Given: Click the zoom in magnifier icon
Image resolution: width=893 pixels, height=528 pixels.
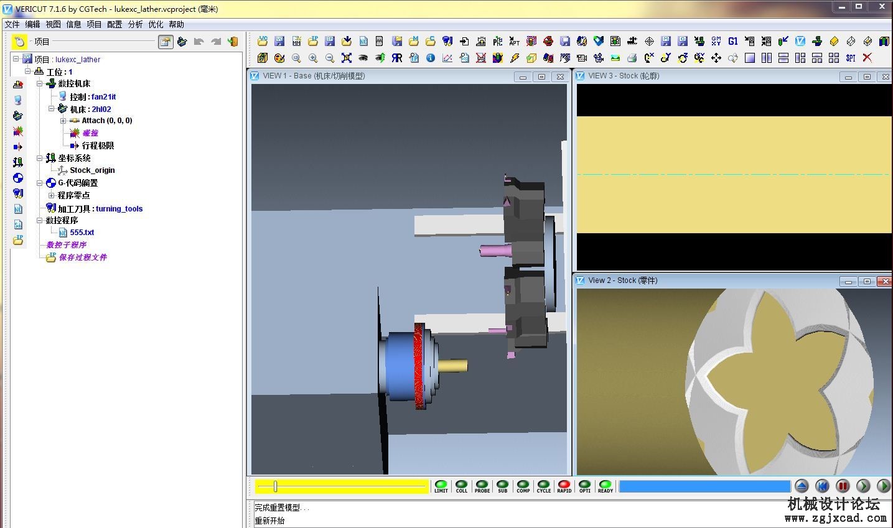Looking at the screenshot, I should click(x=313, y=58).
